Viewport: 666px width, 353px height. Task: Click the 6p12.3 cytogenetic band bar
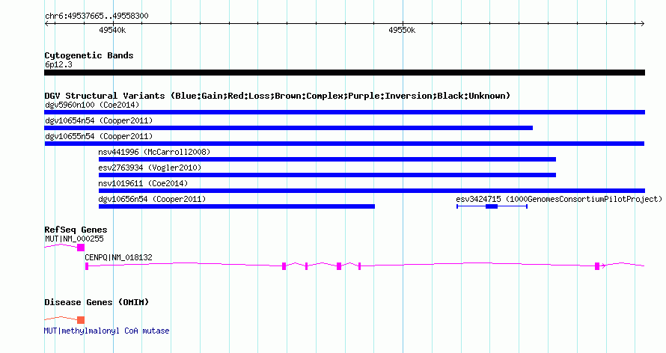[344, 73]
